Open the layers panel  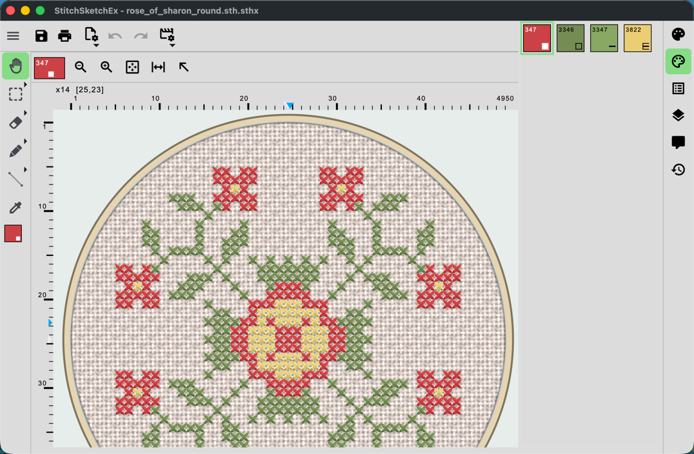pos(678,115)
